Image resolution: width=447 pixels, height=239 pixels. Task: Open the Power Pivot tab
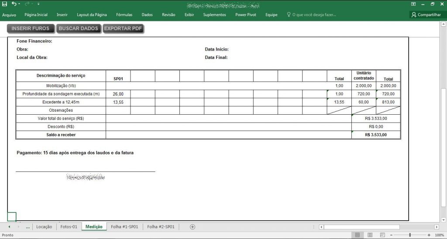pyautogui.click(x=246, y=15)
